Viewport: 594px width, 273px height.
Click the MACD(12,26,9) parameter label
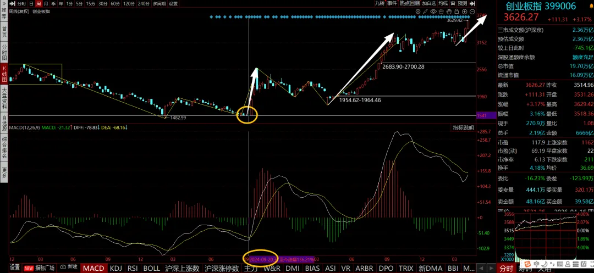25,128
